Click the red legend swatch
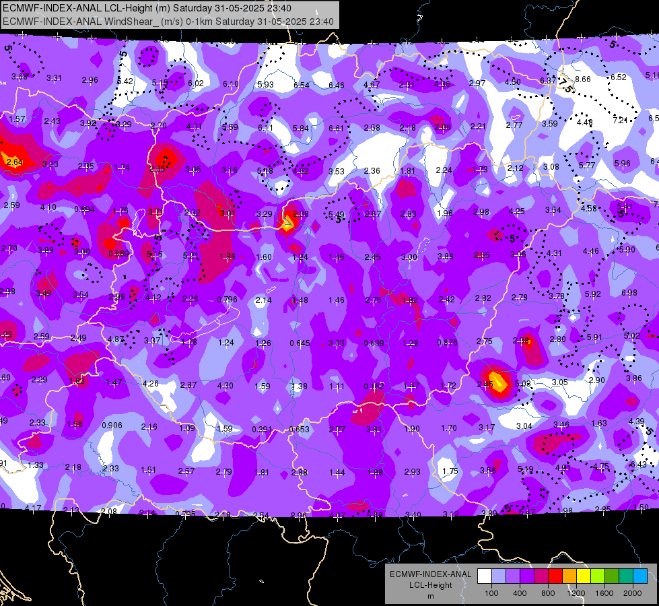Image resolution: width=659 pixels, height=606 pixels. click(x=555, y=576)
